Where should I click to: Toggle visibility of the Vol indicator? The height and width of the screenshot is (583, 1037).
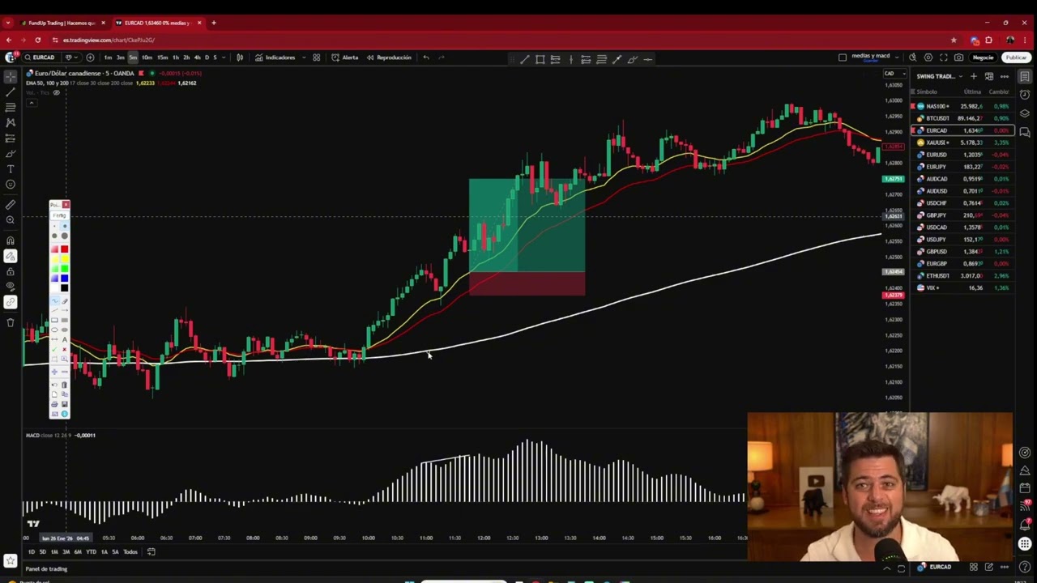(56, 93)
